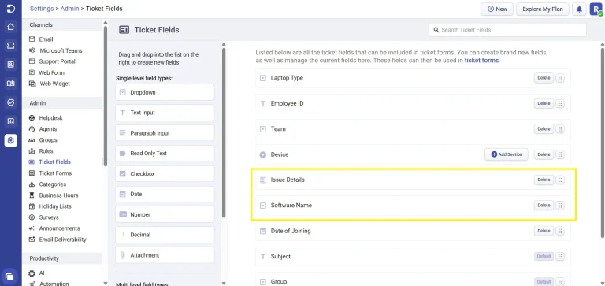Screen dimensions: 605x286
Task: Open the user profile avatar R
Action: (596, 9)
